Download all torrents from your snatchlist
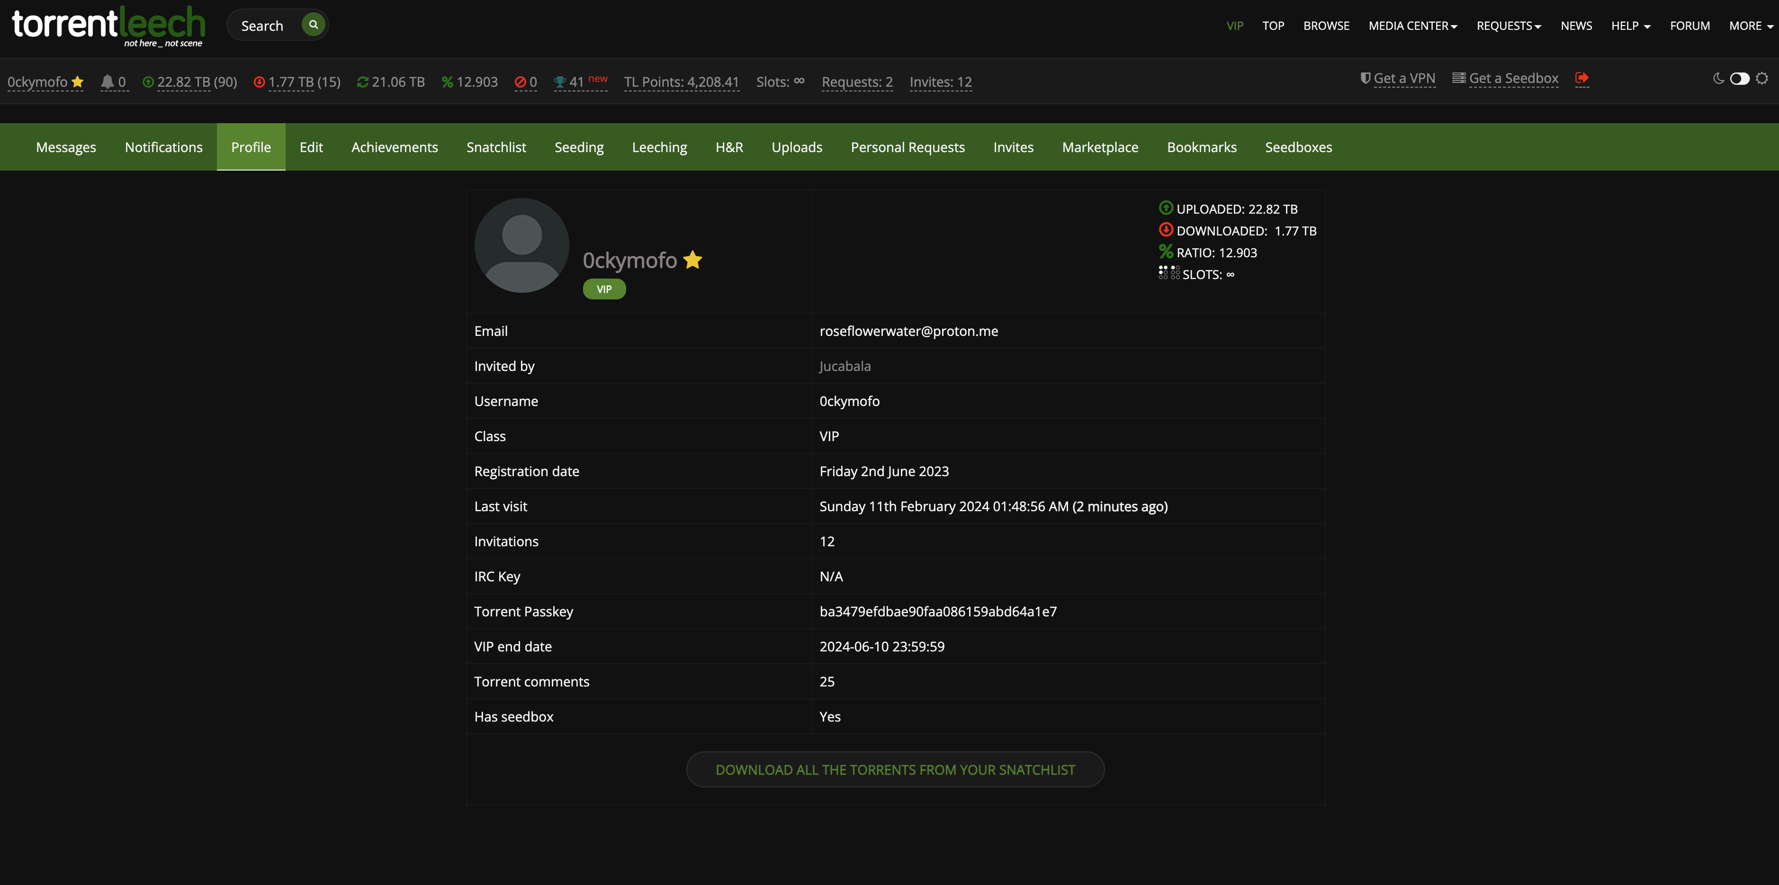1779x885 pixels. coord(895,769)
